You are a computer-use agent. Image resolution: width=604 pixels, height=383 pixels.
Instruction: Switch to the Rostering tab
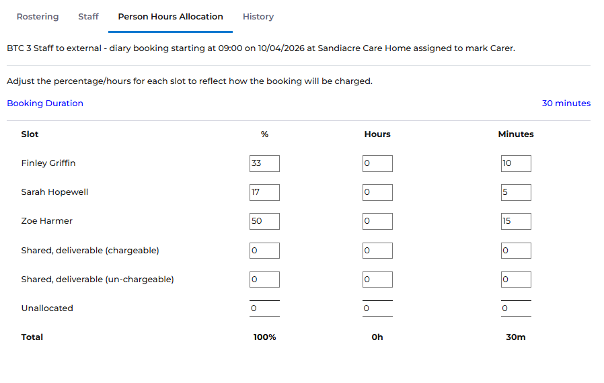coord(38,17)
